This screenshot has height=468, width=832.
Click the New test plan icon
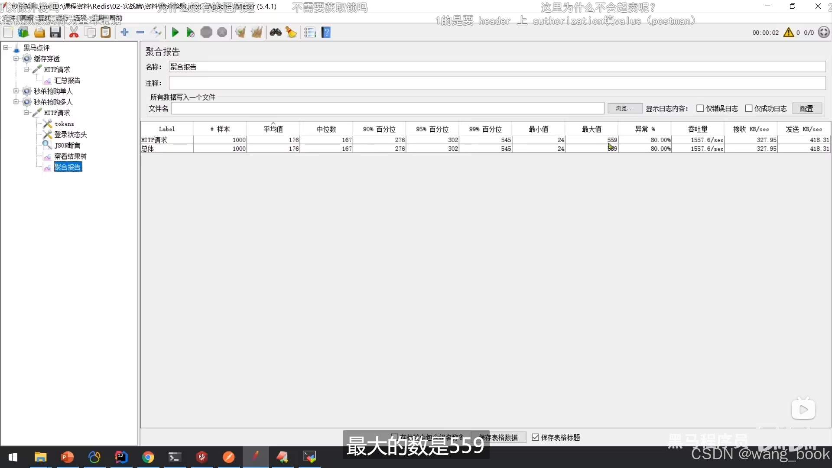point(8,32)
